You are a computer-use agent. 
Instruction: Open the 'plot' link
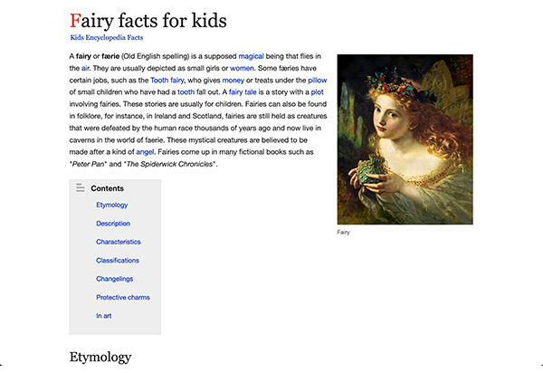[318, 92]
